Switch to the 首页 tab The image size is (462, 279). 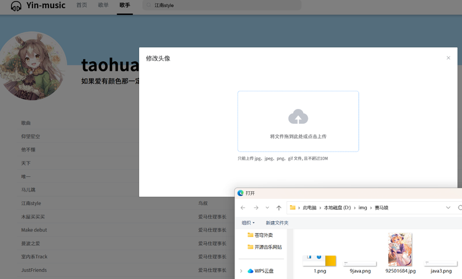(x=81, y=5)
